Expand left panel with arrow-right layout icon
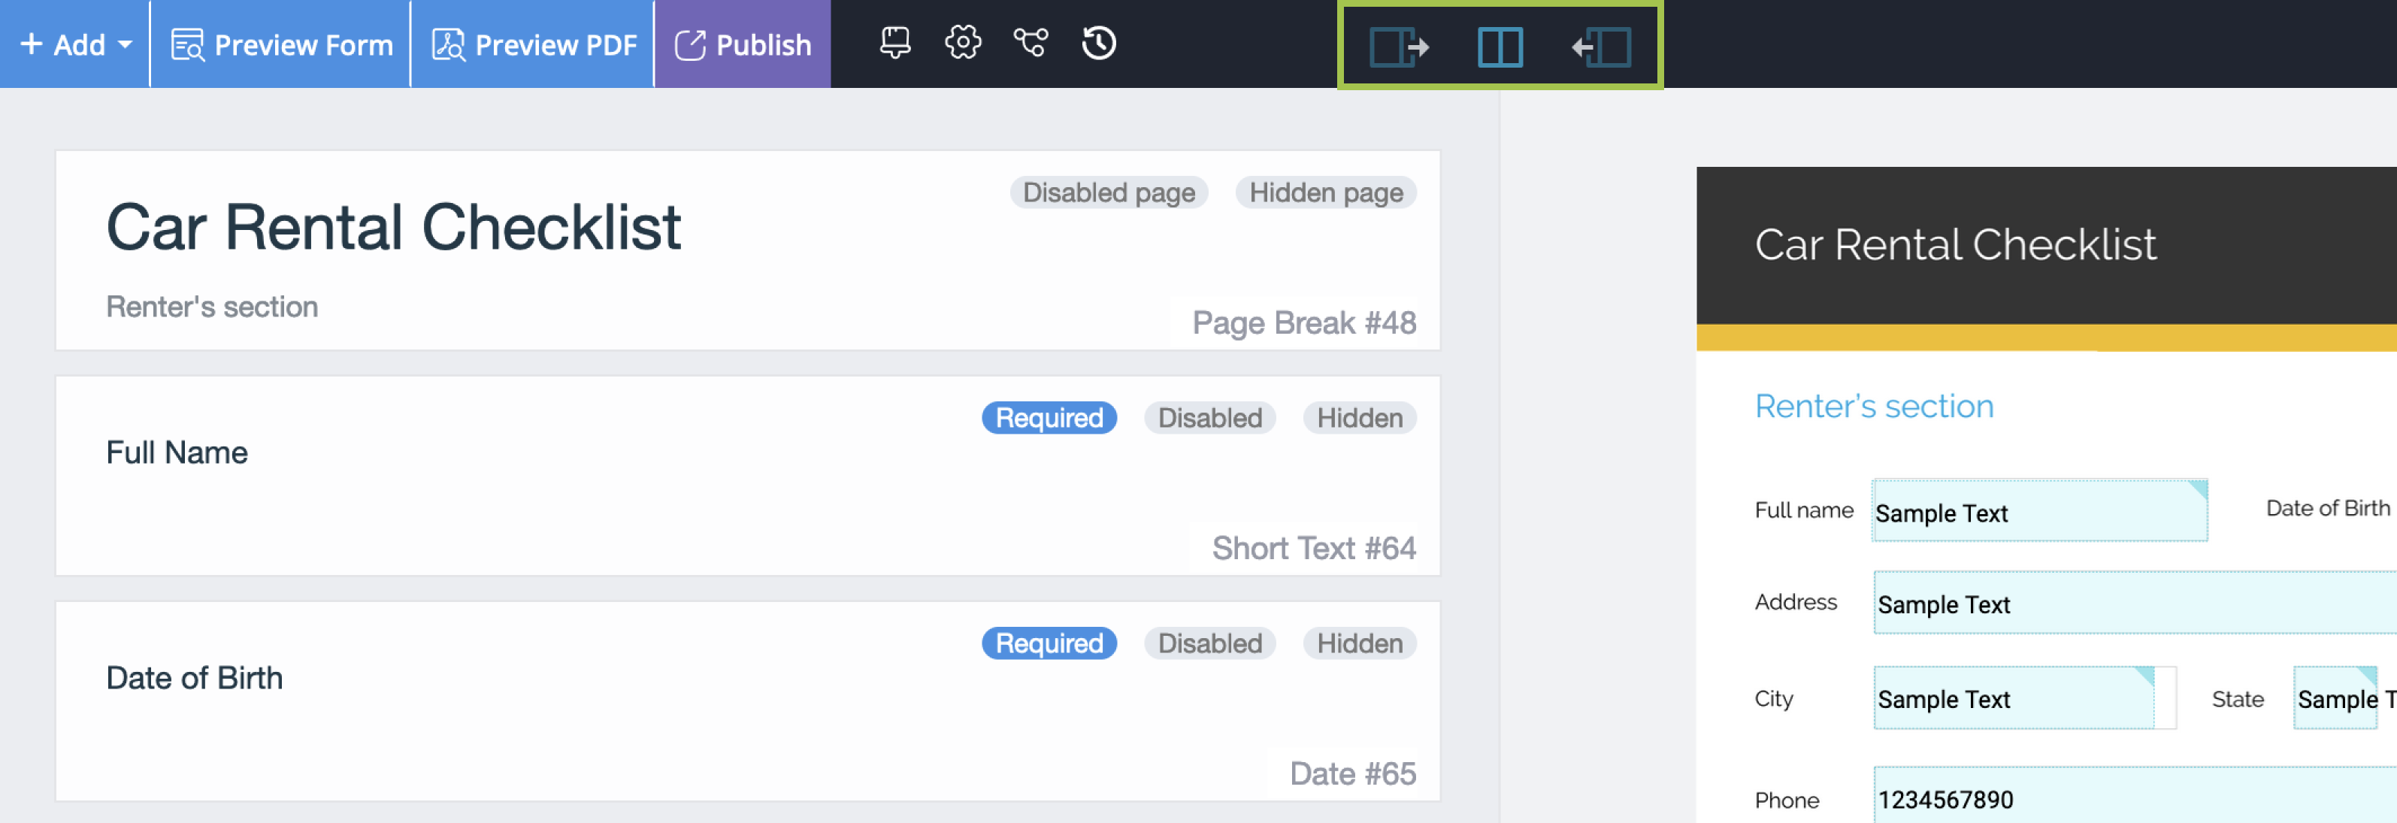The image size is (2397, 823). [x=1399, y=47]
